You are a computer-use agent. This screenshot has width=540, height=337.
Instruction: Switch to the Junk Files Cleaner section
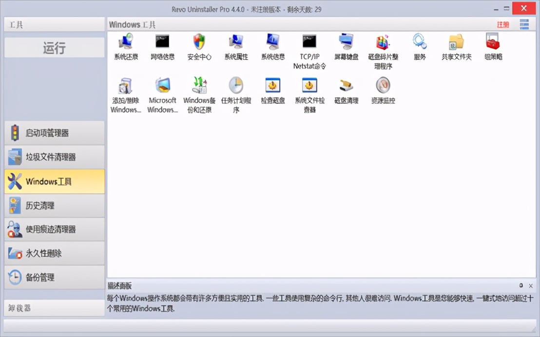tap(54, 157)
